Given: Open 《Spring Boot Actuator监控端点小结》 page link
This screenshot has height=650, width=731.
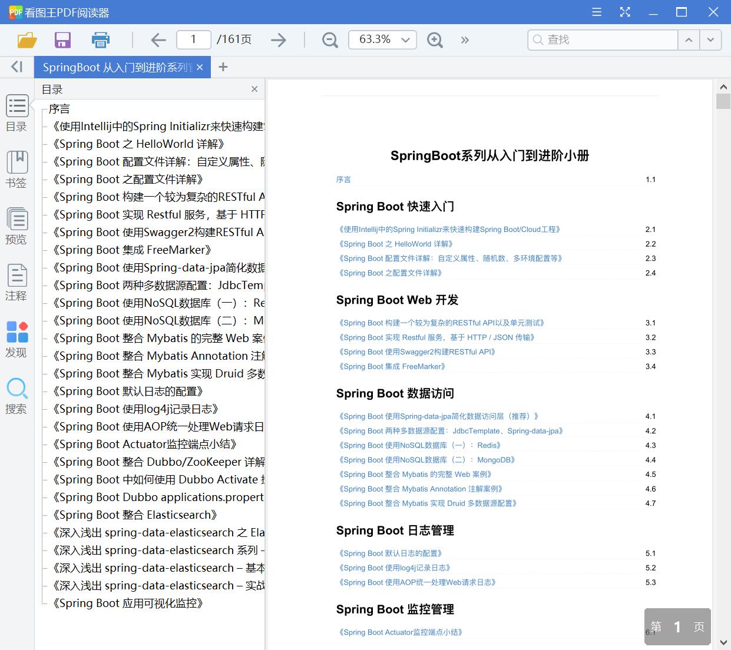Looking at the screenshot, I should pyautogui.click(x=401, y=632).
